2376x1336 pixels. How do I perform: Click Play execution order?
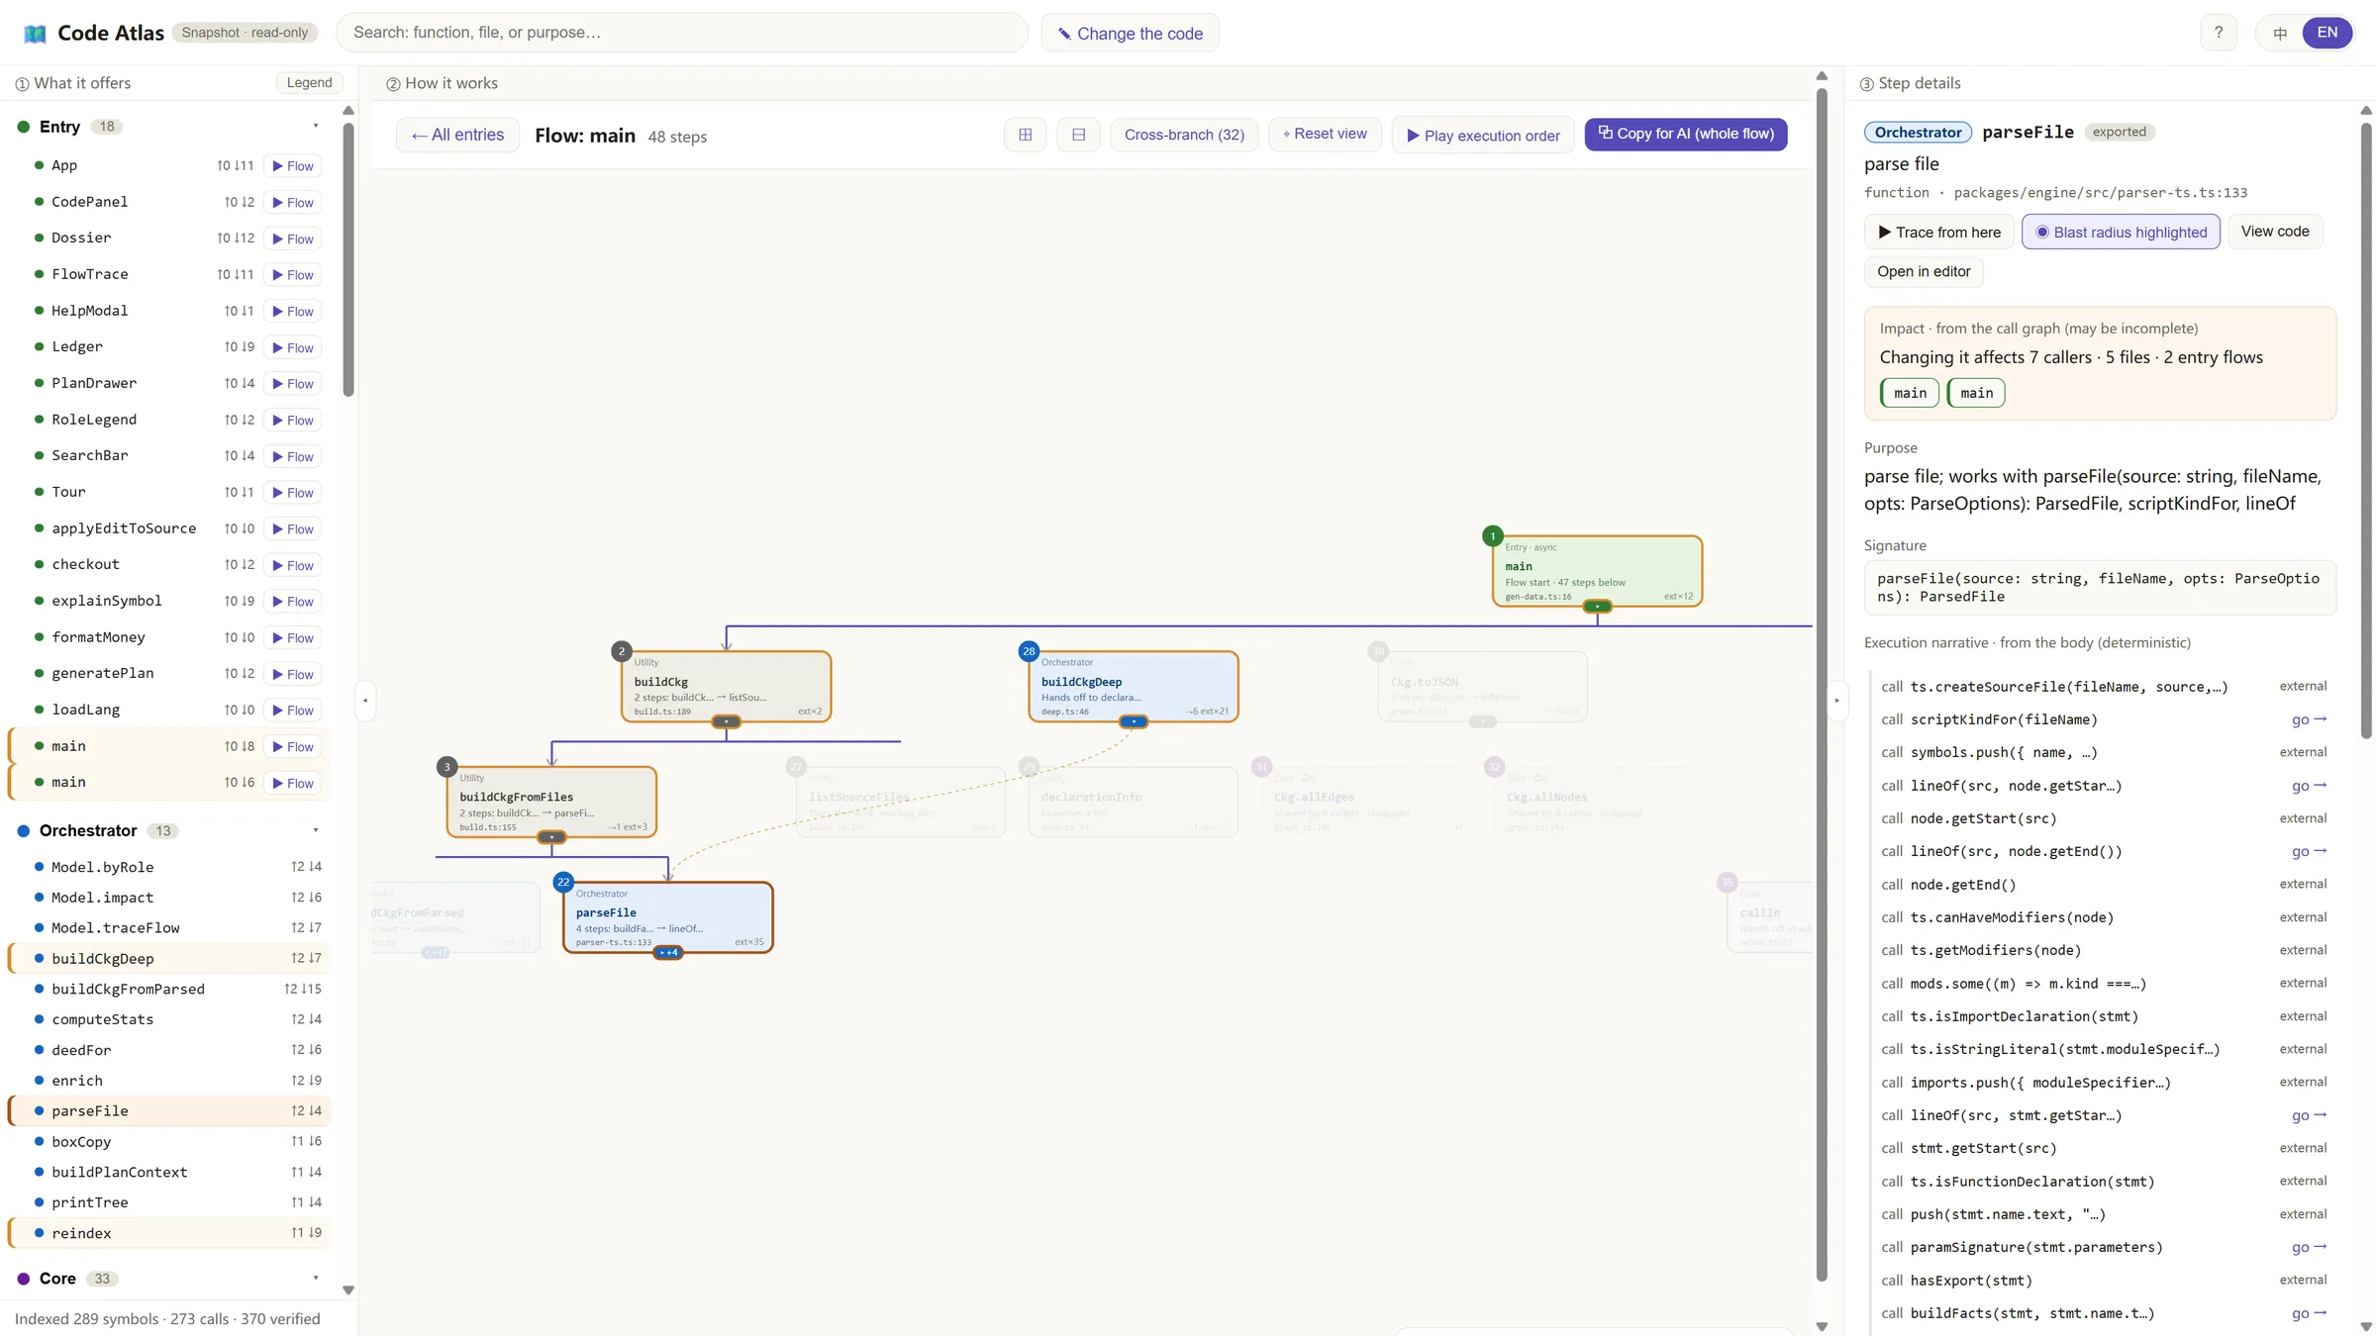[1483, 136]
